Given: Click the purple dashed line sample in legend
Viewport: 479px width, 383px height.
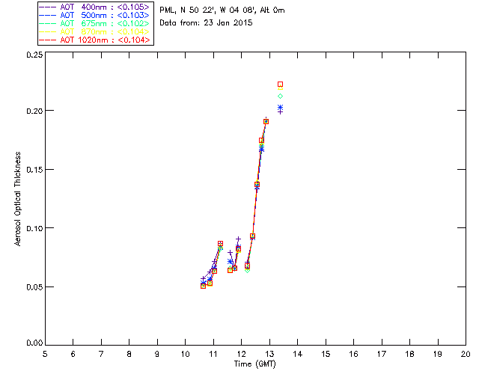Looking at the screenshot, I should 48,7.
